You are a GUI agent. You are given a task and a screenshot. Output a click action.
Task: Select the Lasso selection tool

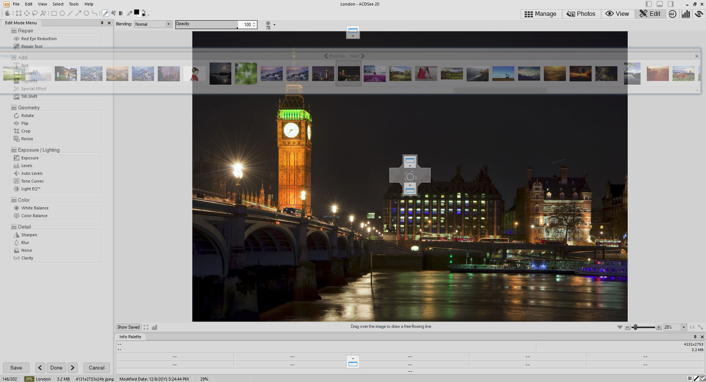(35, 13)
